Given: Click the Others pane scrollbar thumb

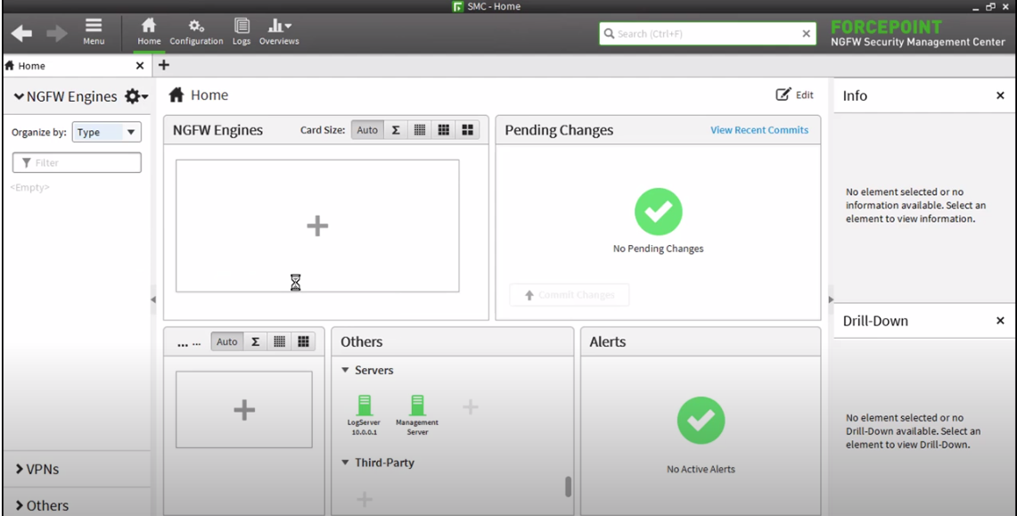Looking at the screenshot, I should point(568,487).
